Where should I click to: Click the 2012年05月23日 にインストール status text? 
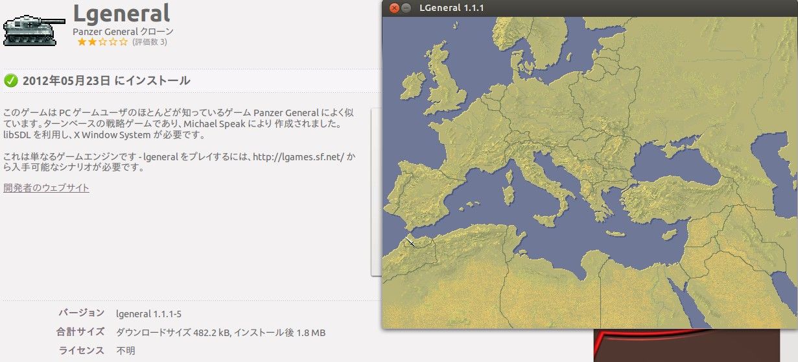click(x=106, y=81)
